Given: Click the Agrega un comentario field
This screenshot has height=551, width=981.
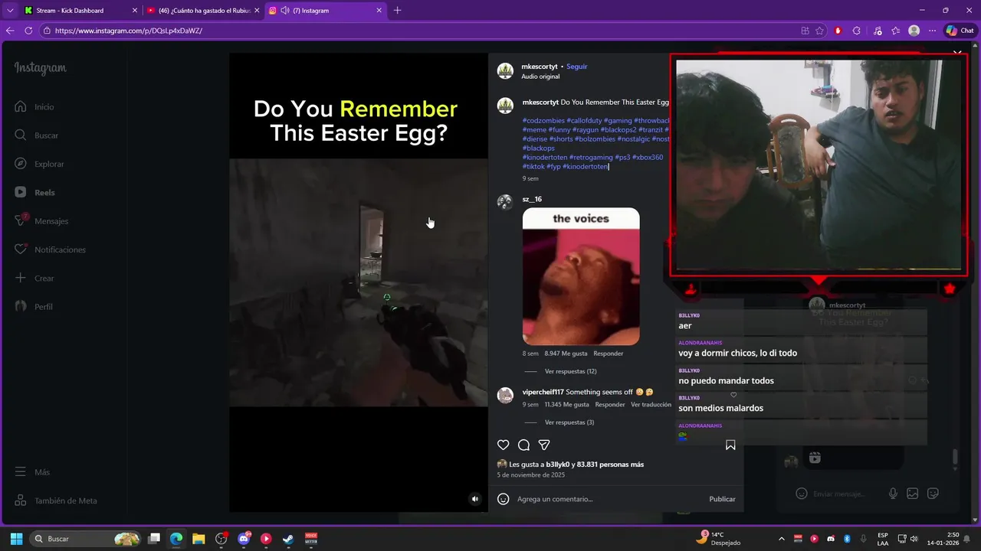Looking at the screenshot, I should [x=609, y=499].
